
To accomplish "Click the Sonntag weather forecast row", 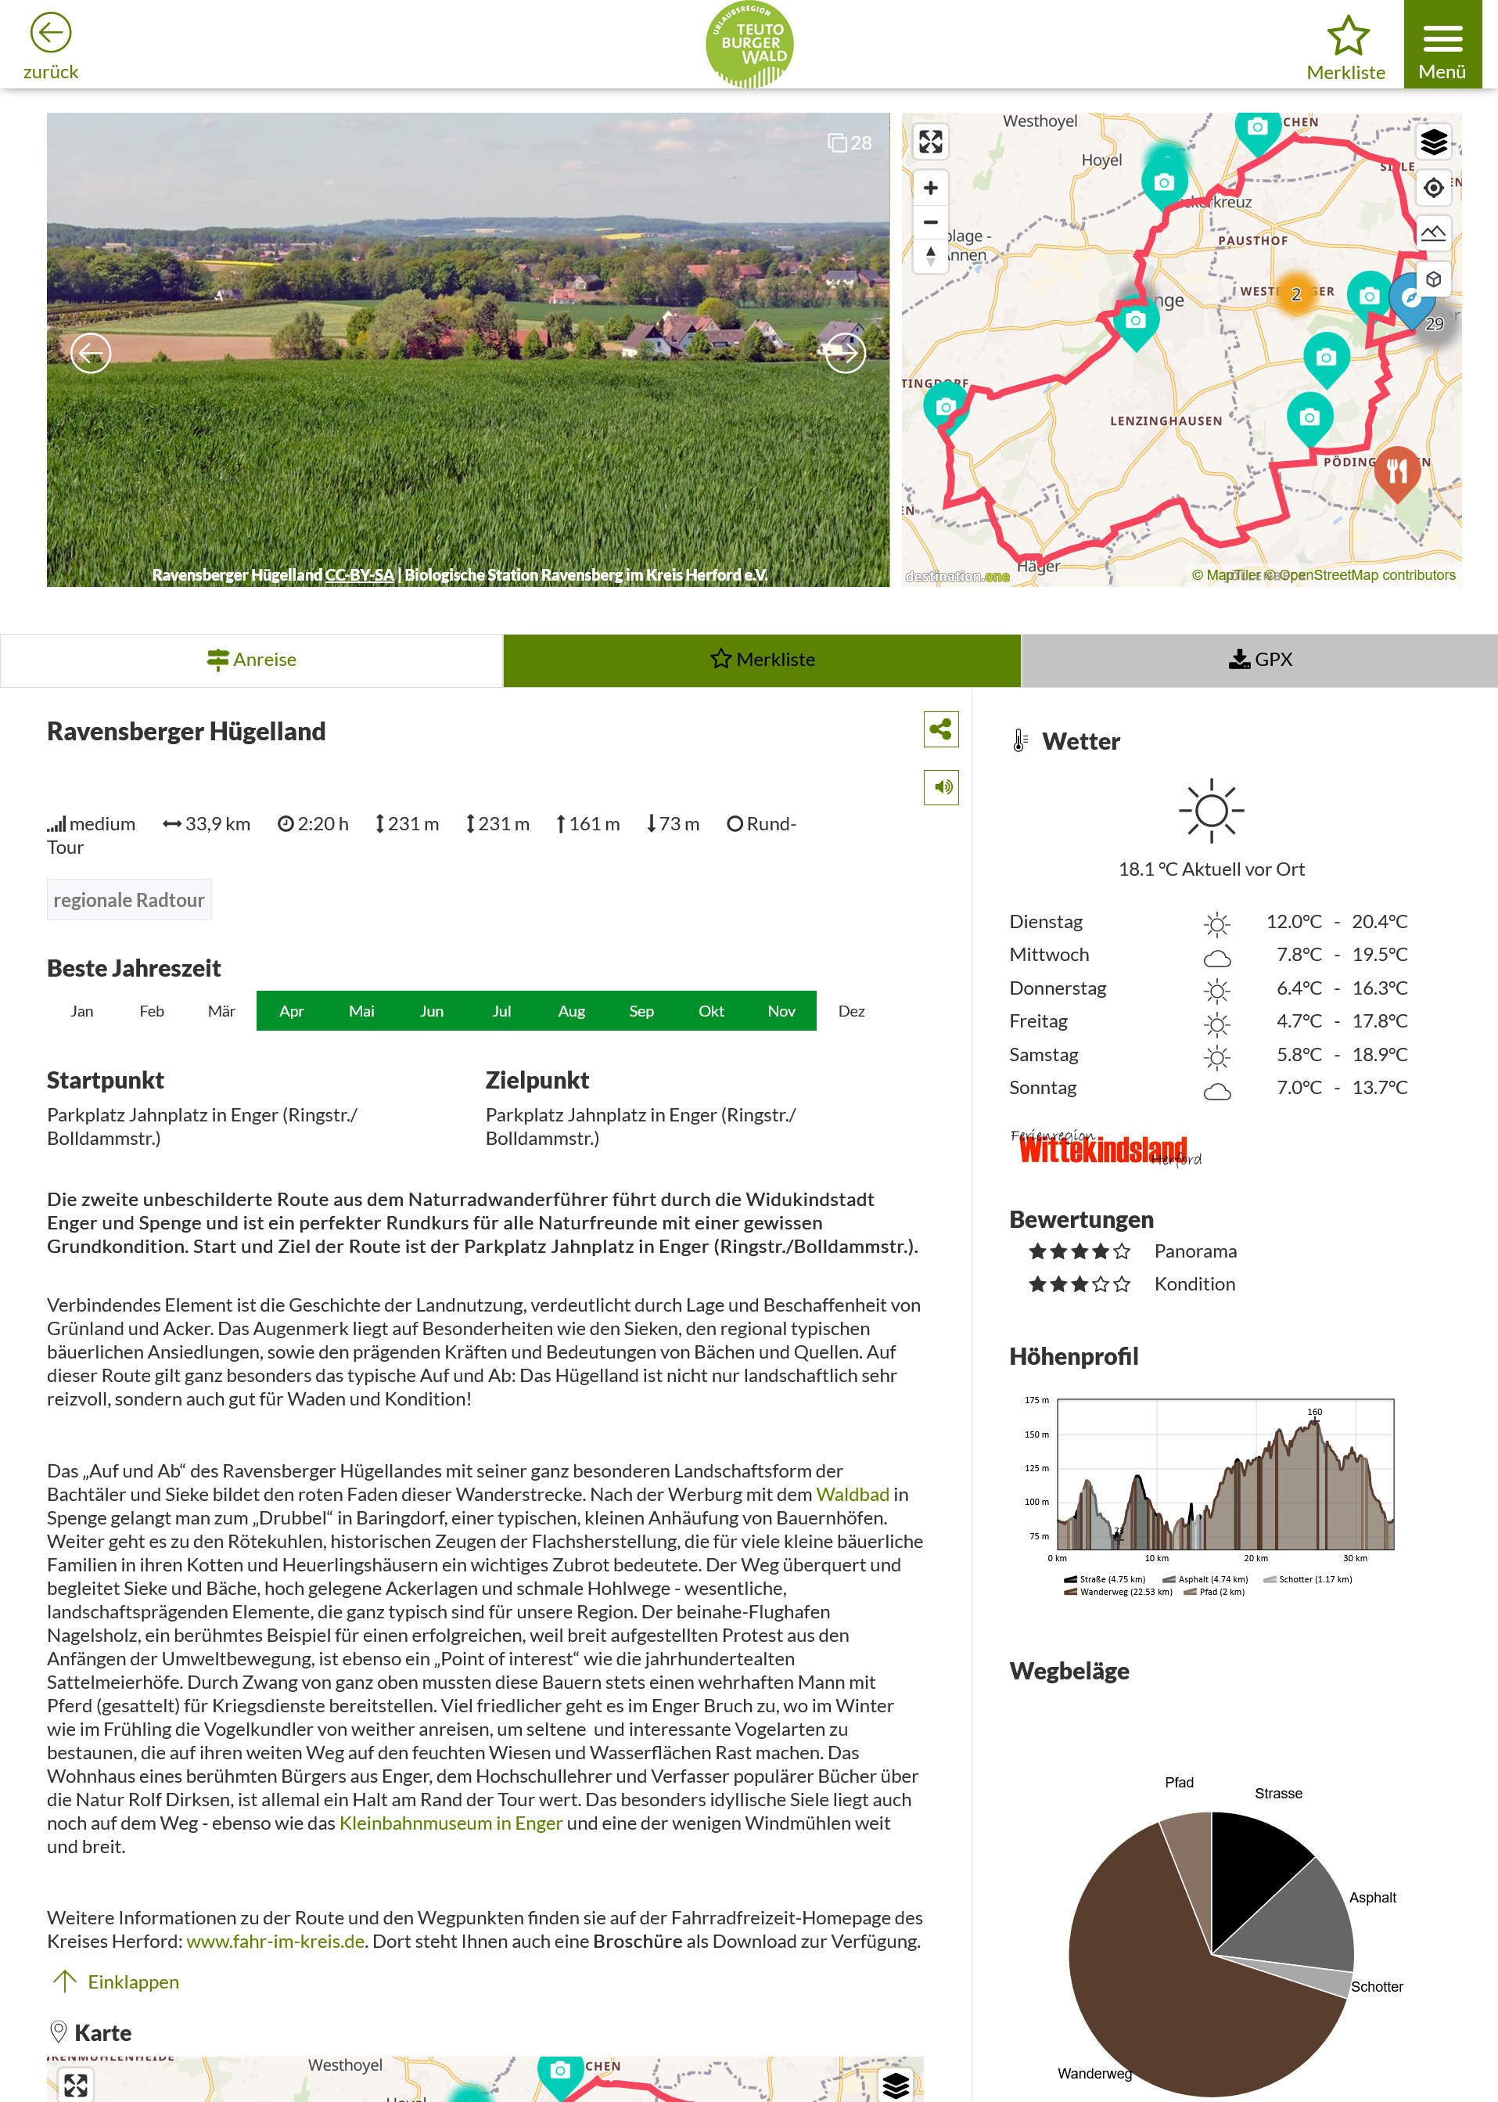I will [1209, 1088].
